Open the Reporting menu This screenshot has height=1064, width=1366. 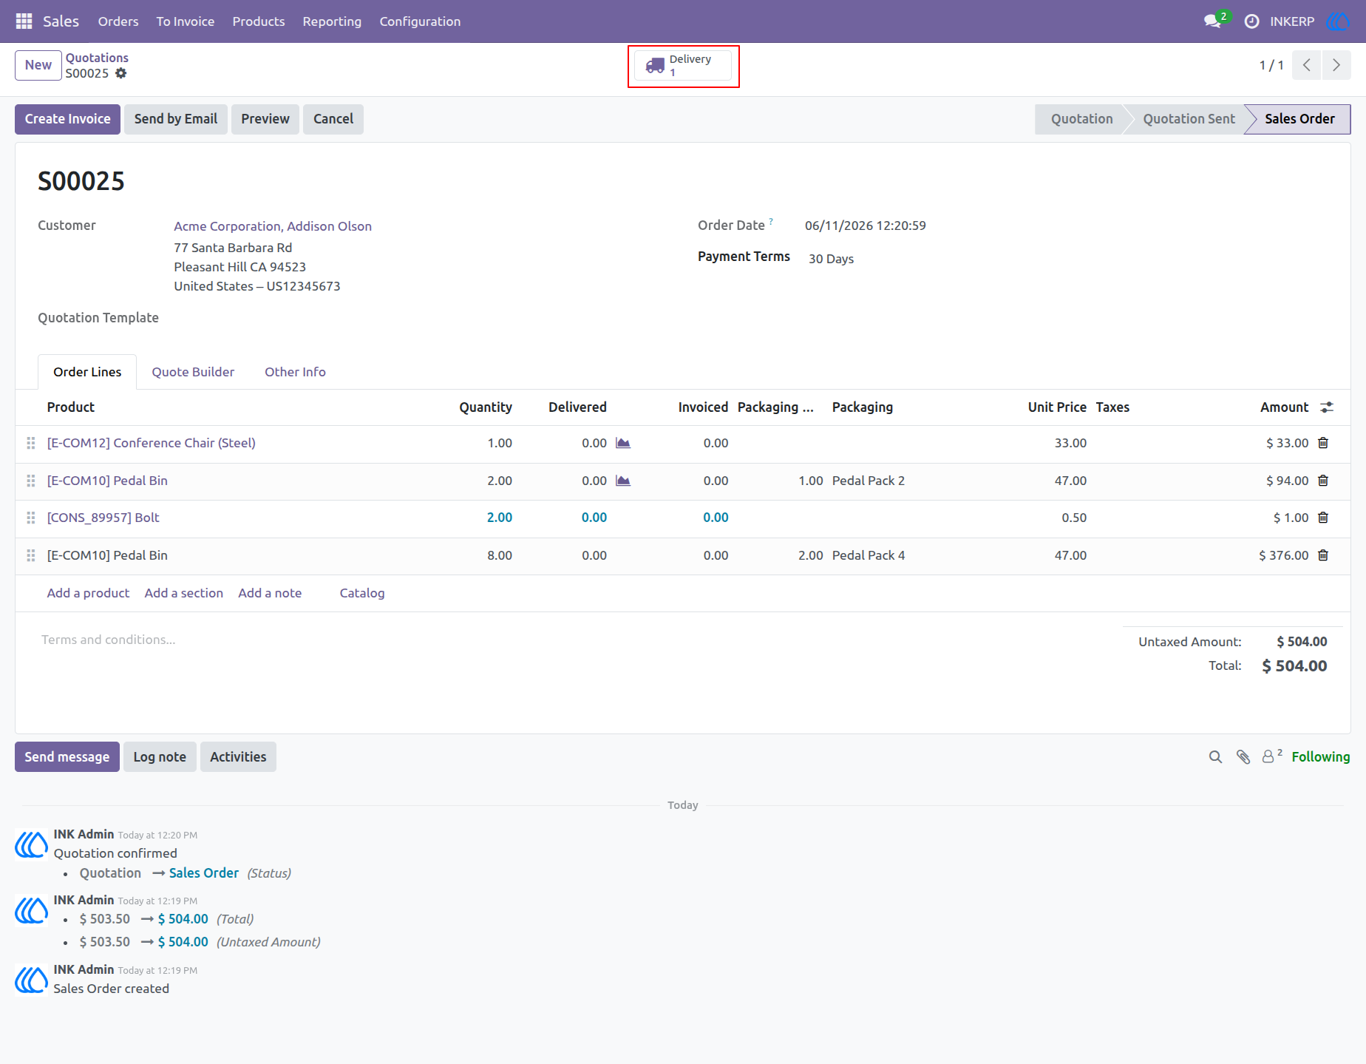click(x=332, y=21)
